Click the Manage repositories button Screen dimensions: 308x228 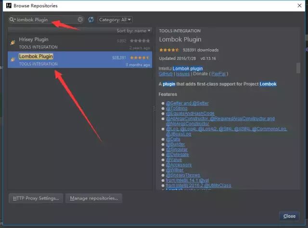tap(94, 198)
